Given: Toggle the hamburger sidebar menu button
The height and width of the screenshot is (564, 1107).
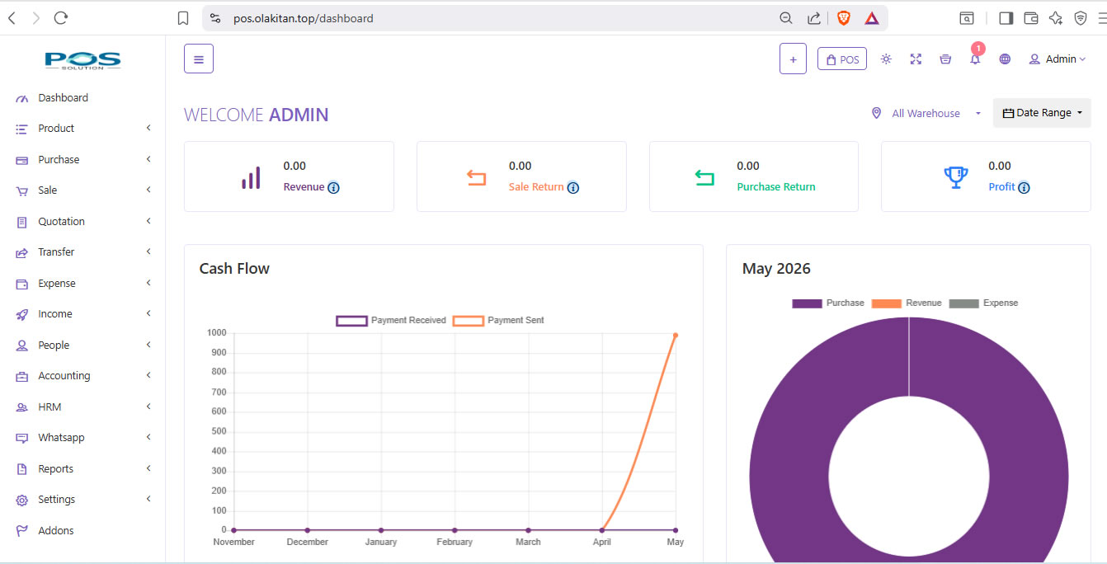Looking at the screenshot, I should 199,59.
